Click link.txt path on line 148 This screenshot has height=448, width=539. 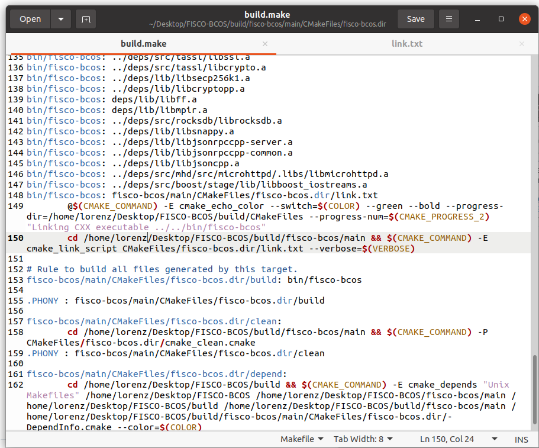pyautogui.click(x=245, y=195)
